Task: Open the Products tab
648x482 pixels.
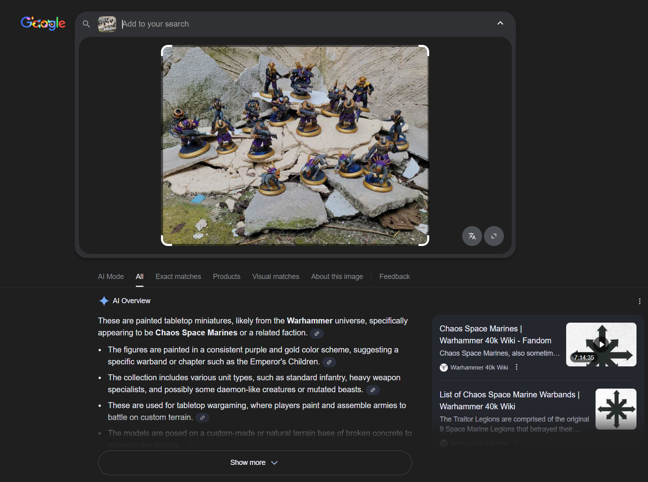Action: pyautogui.click(x=226, y=277)
